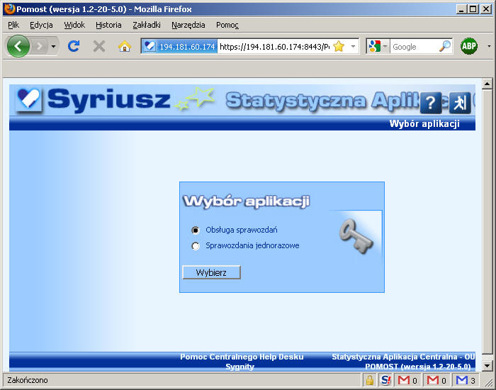Minimize the Firefox window
The height and width of the screenshot is (390, 496).
(461, 9)
